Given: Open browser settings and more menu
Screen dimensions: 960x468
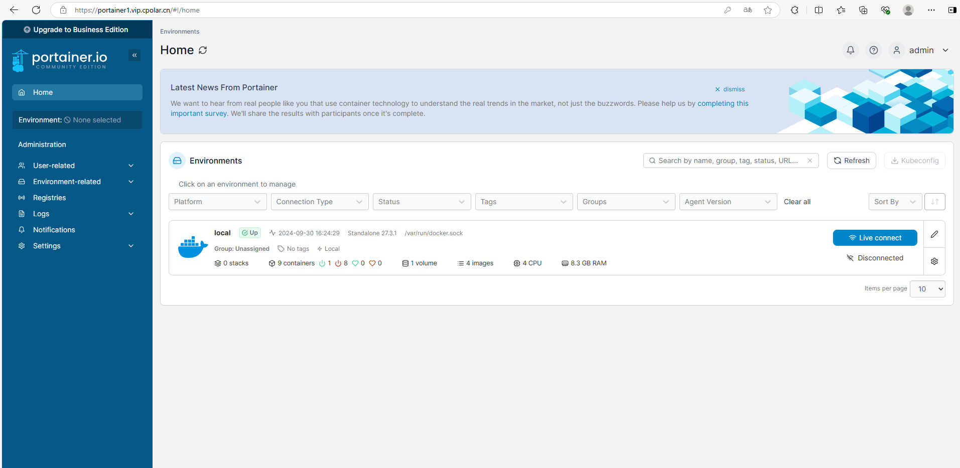Looking at the screenshot, I should tap(931, 10).
